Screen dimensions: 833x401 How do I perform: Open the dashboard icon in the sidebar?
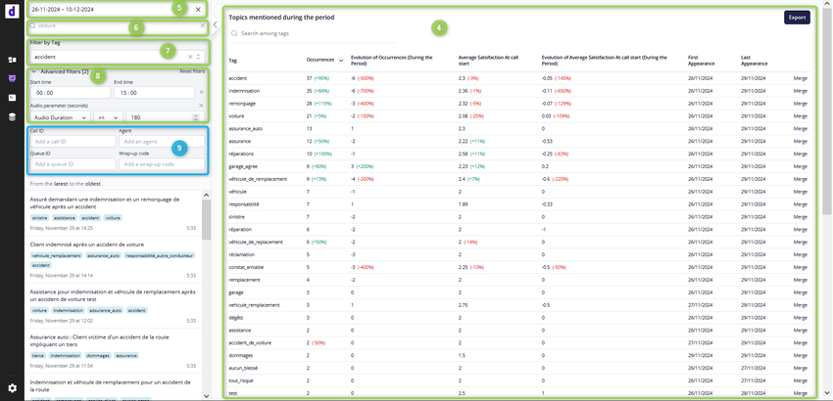point(12,61)
